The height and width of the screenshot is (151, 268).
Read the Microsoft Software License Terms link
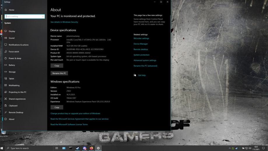click(x=69, y=124)
